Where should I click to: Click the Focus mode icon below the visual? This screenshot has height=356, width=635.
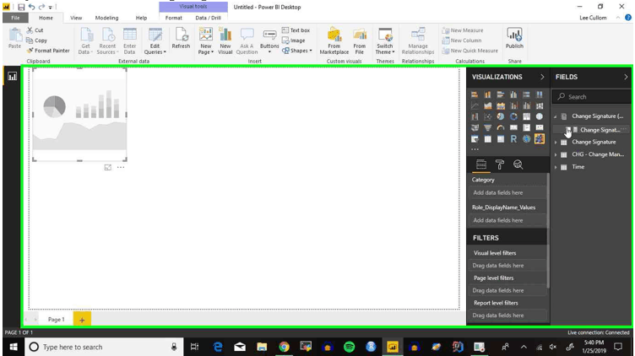pyautogui.click(x=108, y=167)
